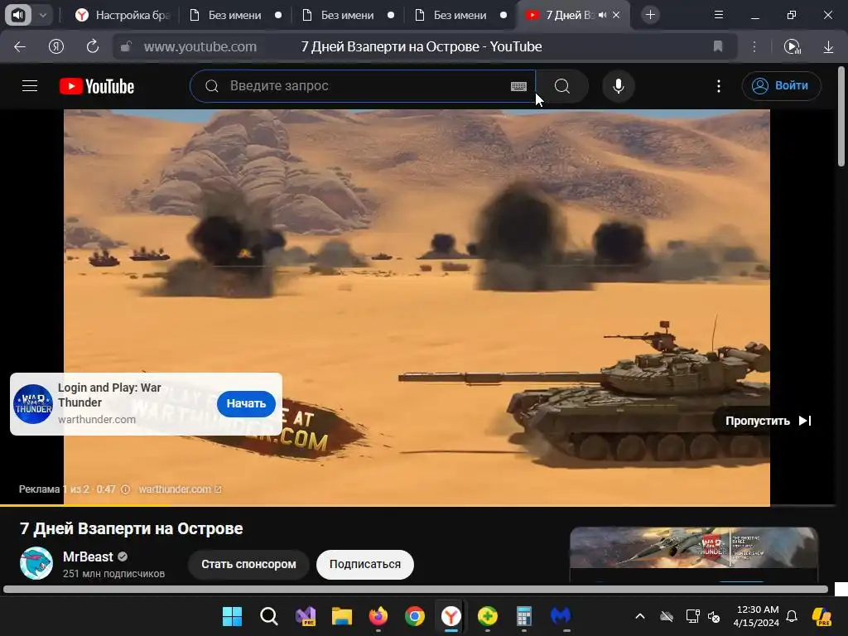Screen dimensions: 848x636
Task: Toggle browser sound speaker button
Action: (18, 15)
